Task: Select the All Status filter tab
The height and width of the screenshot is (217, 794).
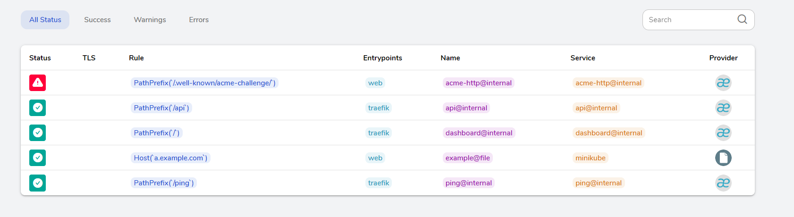Action: tap(45, 20)
